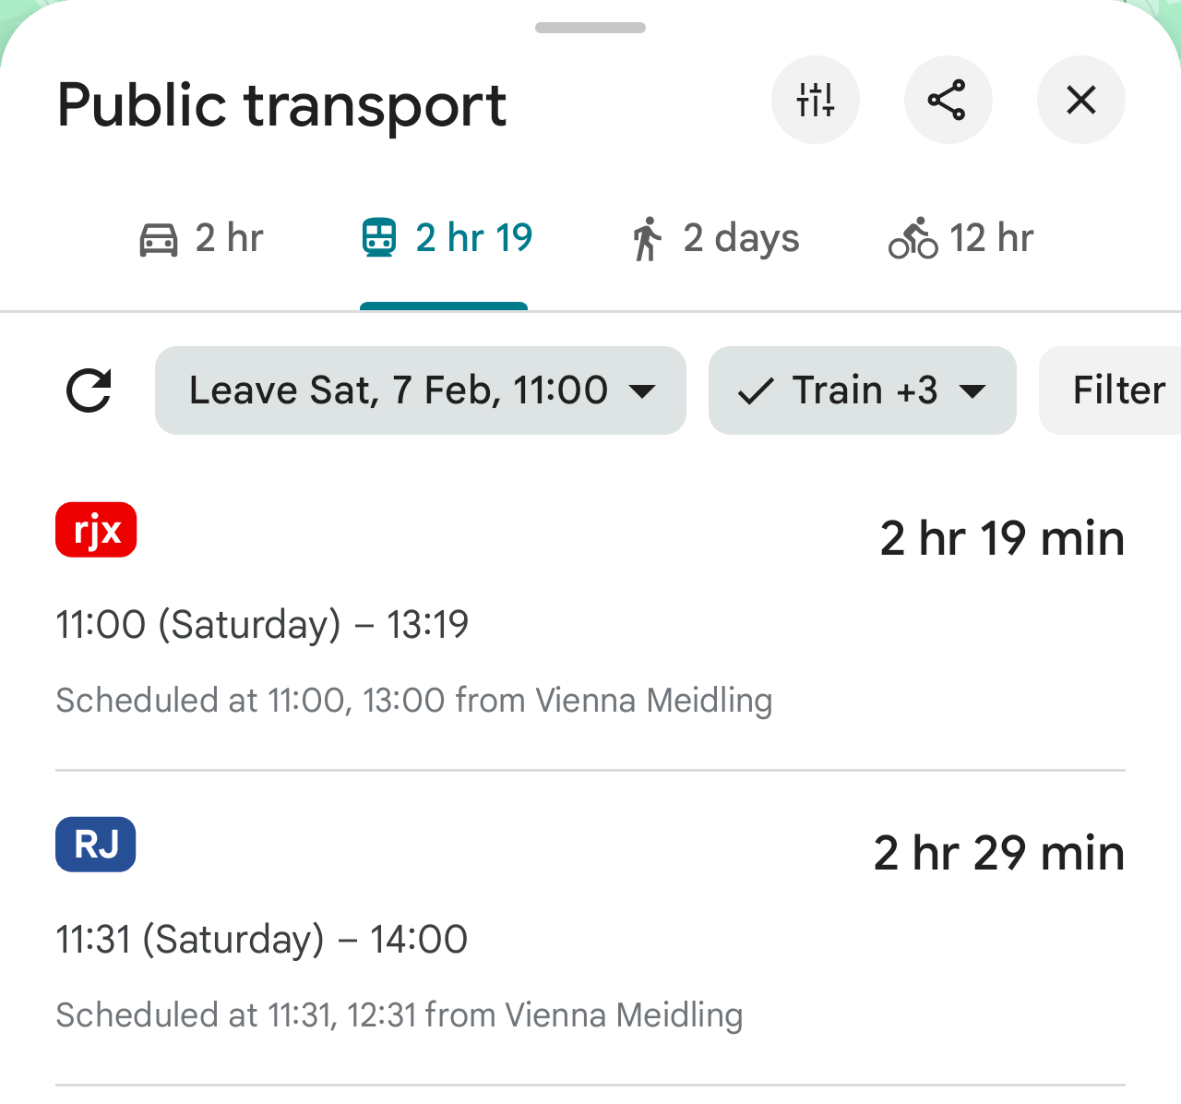Collapse the departure date dropdown arrow
Image resolution: width=1181 pixels, height=1104 pixels.
click(643, 390)
